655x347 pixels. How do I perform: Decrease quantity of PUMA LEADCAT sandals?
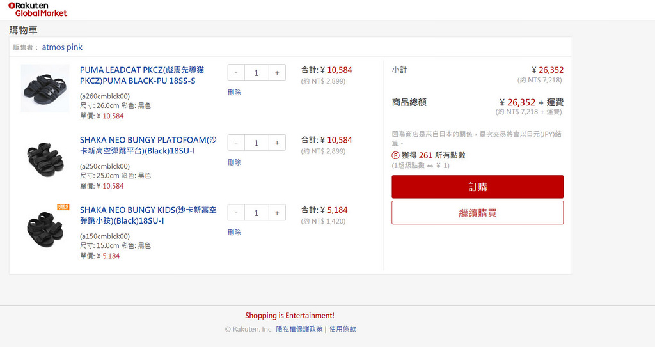236,73
